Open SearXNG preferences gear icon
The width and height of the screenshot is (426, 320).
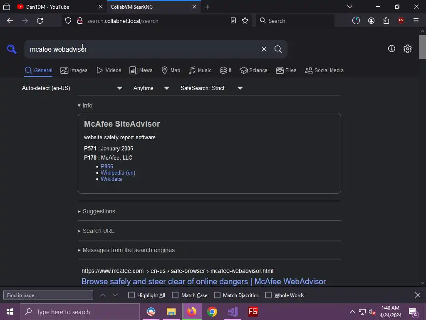(408, 49)
